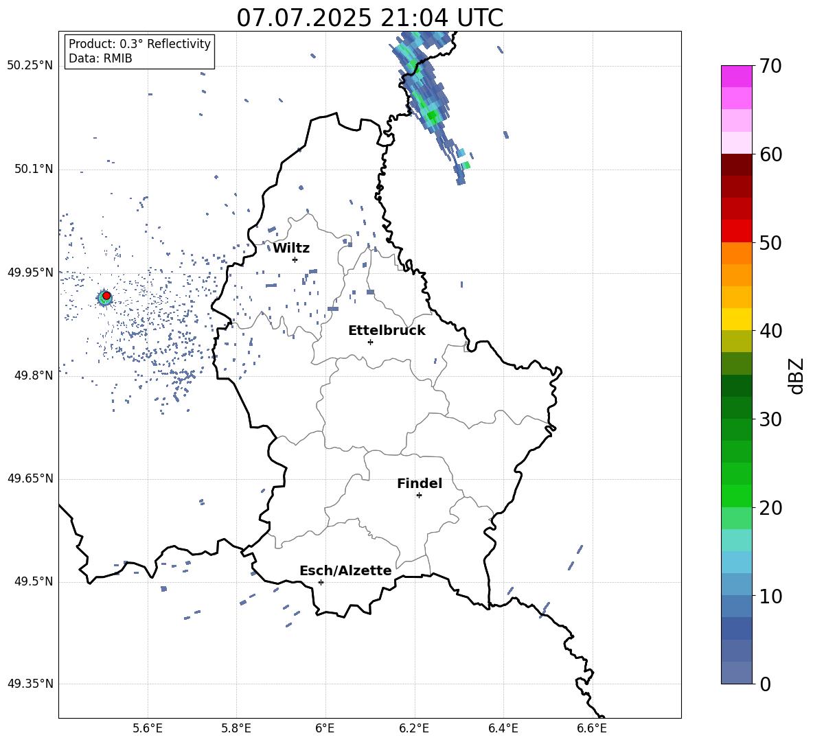Click the latitude label 50.1°N
Image resolution: width=813 pixels, height=742 pixels.
click(x=33, y=169)
